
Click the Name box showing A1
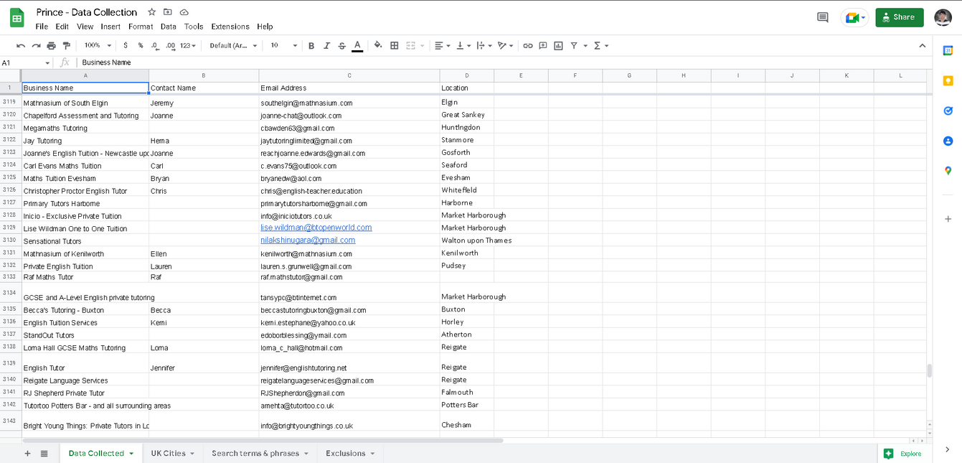coord(27,62)
